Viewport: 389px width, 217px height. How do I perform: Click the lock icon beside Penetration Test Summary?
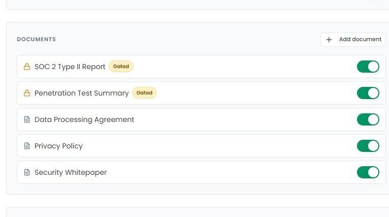tap(27, 93)
